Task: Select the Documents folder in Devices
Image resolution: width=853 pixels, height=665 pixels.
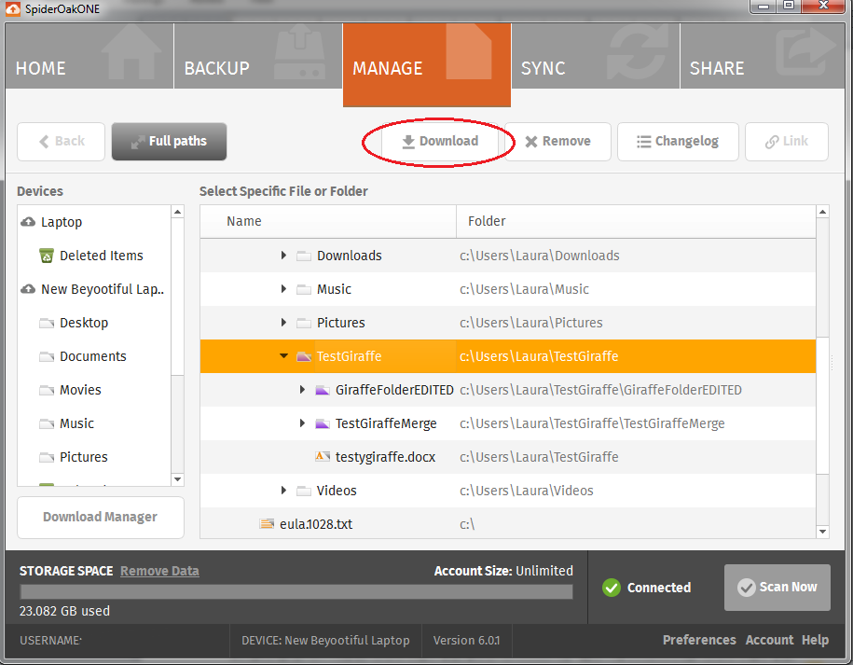Action: (x=93, y=356)
